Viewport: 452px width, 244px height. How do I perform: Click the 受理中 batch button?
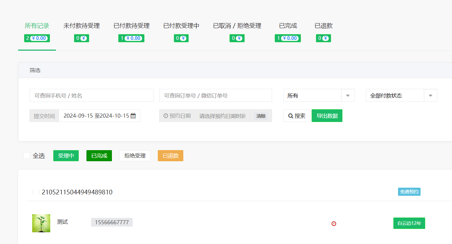point(66,156)
